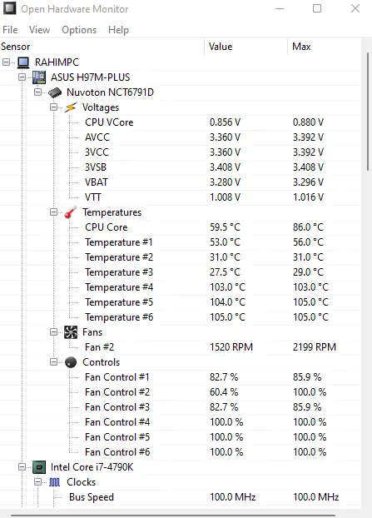Maximize the Open Hardware Monitor window

317,8
